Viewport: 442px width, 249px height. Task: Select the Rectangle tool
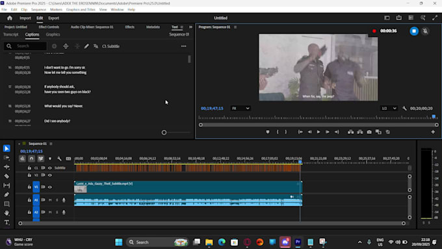tap(6, 204)
